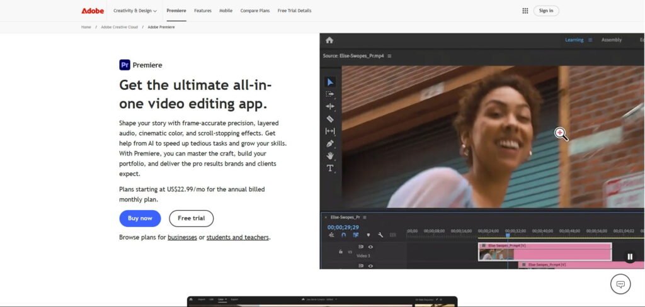Click the clip thumbnail on Video 3

(496, 254)
